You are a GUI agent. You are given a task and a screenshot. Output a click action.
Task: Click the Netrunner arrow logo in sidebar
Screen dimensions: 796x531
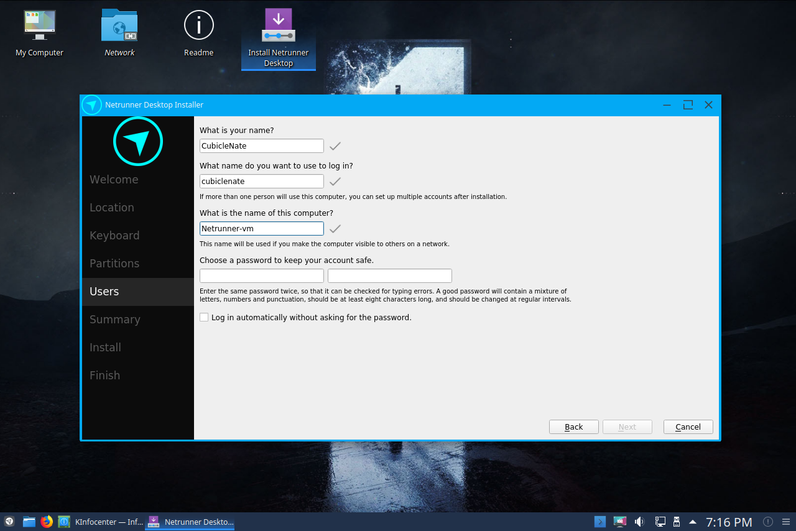138,141
